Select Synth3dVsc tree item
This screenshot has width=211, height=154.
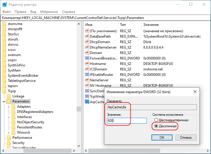(x=16, y=65)
